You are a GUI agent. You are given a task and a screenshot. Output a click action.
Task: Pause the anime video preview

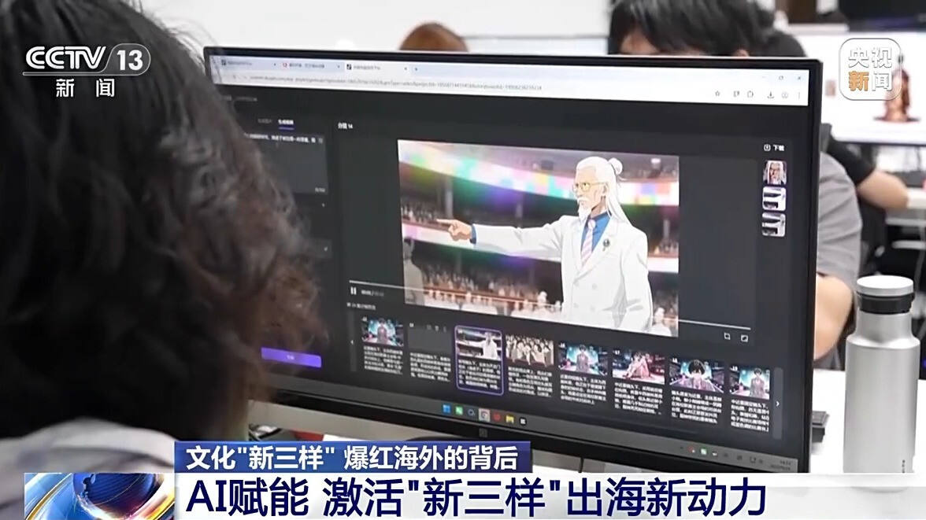click(354, 290)
